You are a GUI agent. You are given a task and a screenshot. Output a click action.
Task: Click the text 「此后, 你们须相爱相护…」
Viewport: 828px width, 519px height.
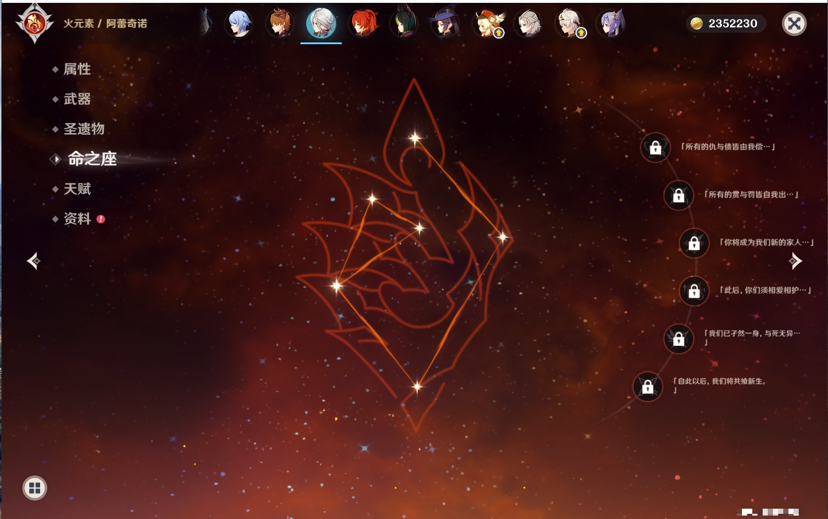tap(765, 290)
